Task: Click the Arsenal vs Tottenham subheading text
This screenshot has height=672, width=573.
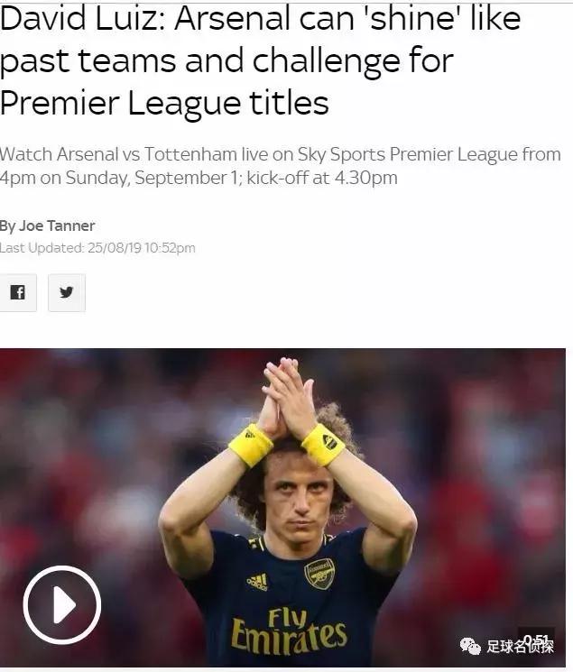Action: 280,166
